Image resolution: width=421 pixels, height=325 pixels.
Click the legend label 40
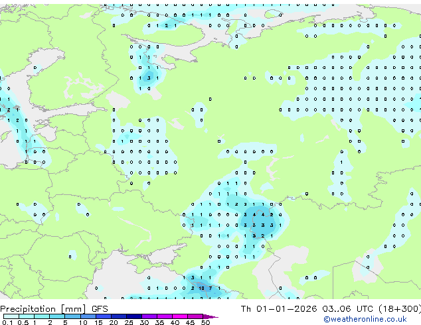point(175,322)
